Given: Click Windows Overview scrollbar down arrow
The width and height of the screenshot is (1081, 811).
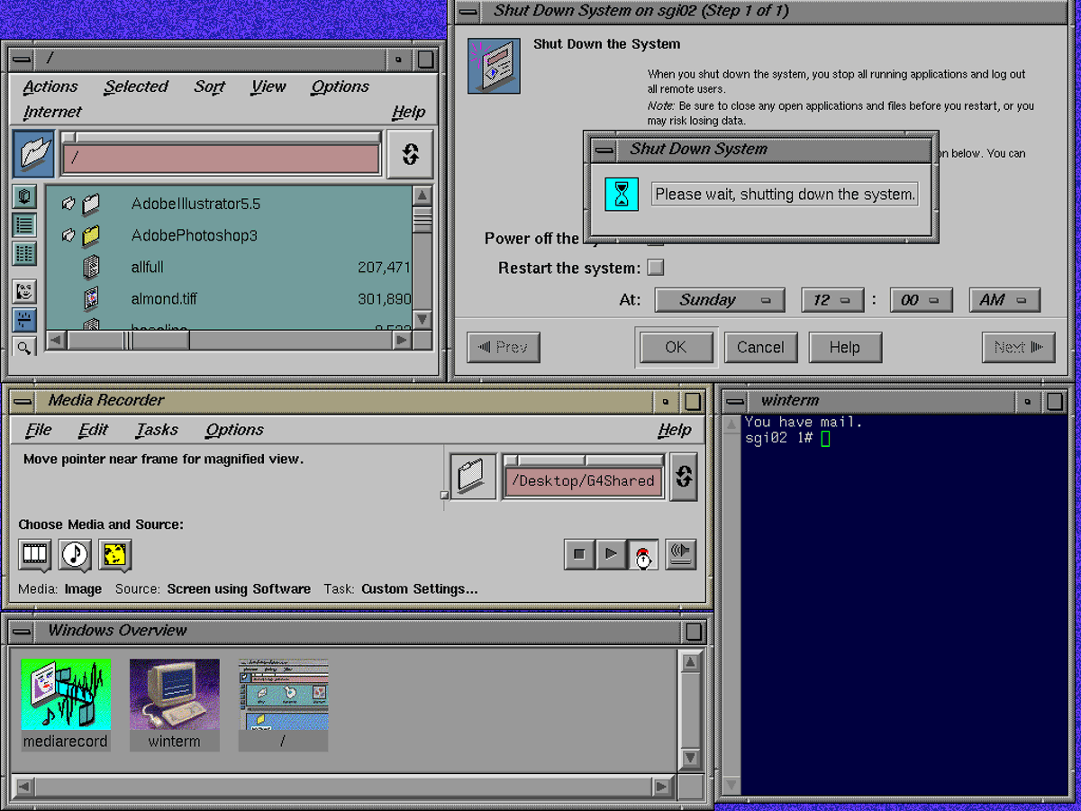Looking at the screenshot, I should 690,759.
